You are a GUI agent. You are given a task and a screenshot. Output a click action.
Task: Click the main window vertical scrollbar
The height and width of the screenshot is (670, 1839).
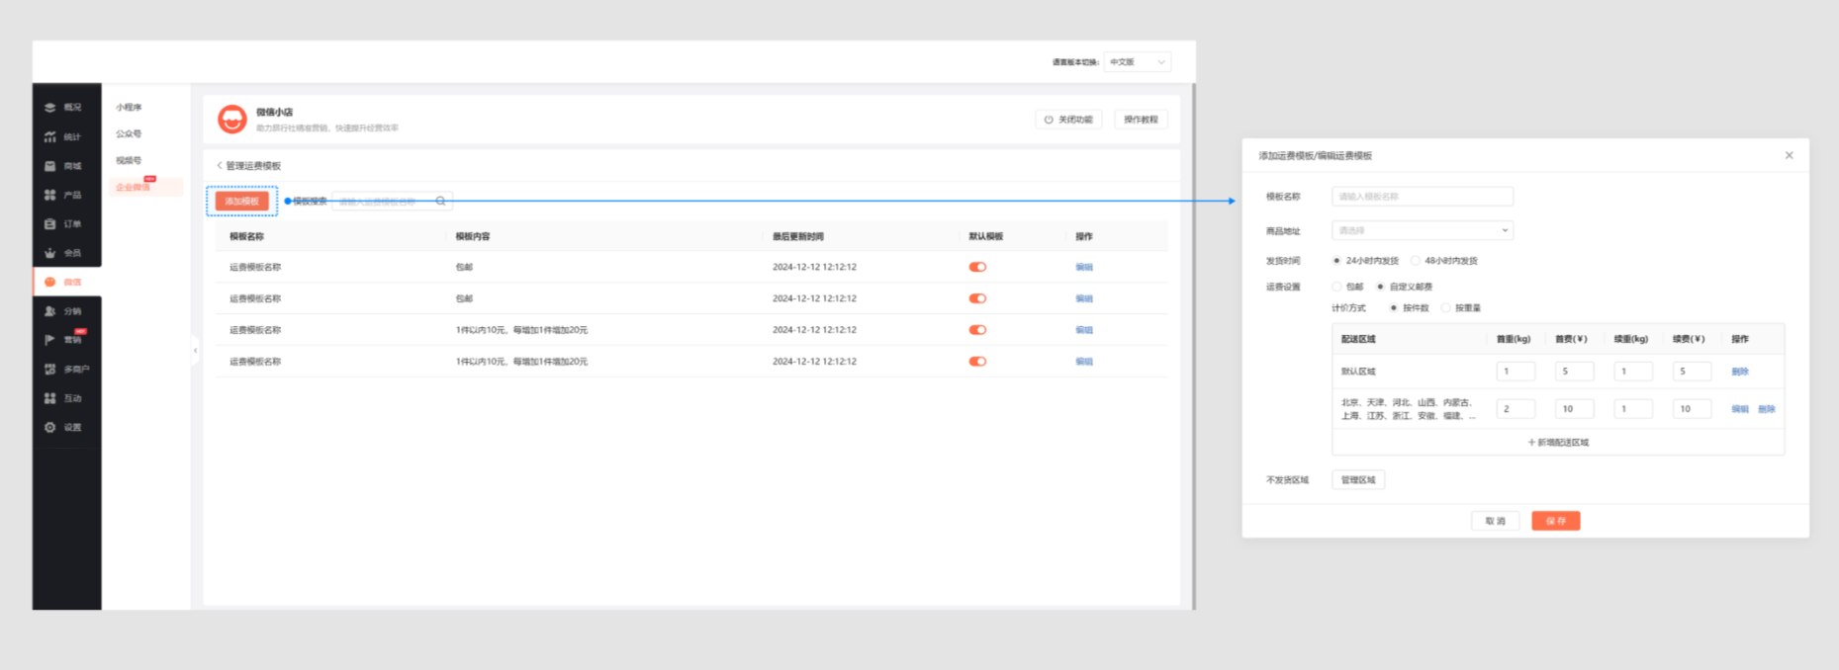[x=1194, y=346]
